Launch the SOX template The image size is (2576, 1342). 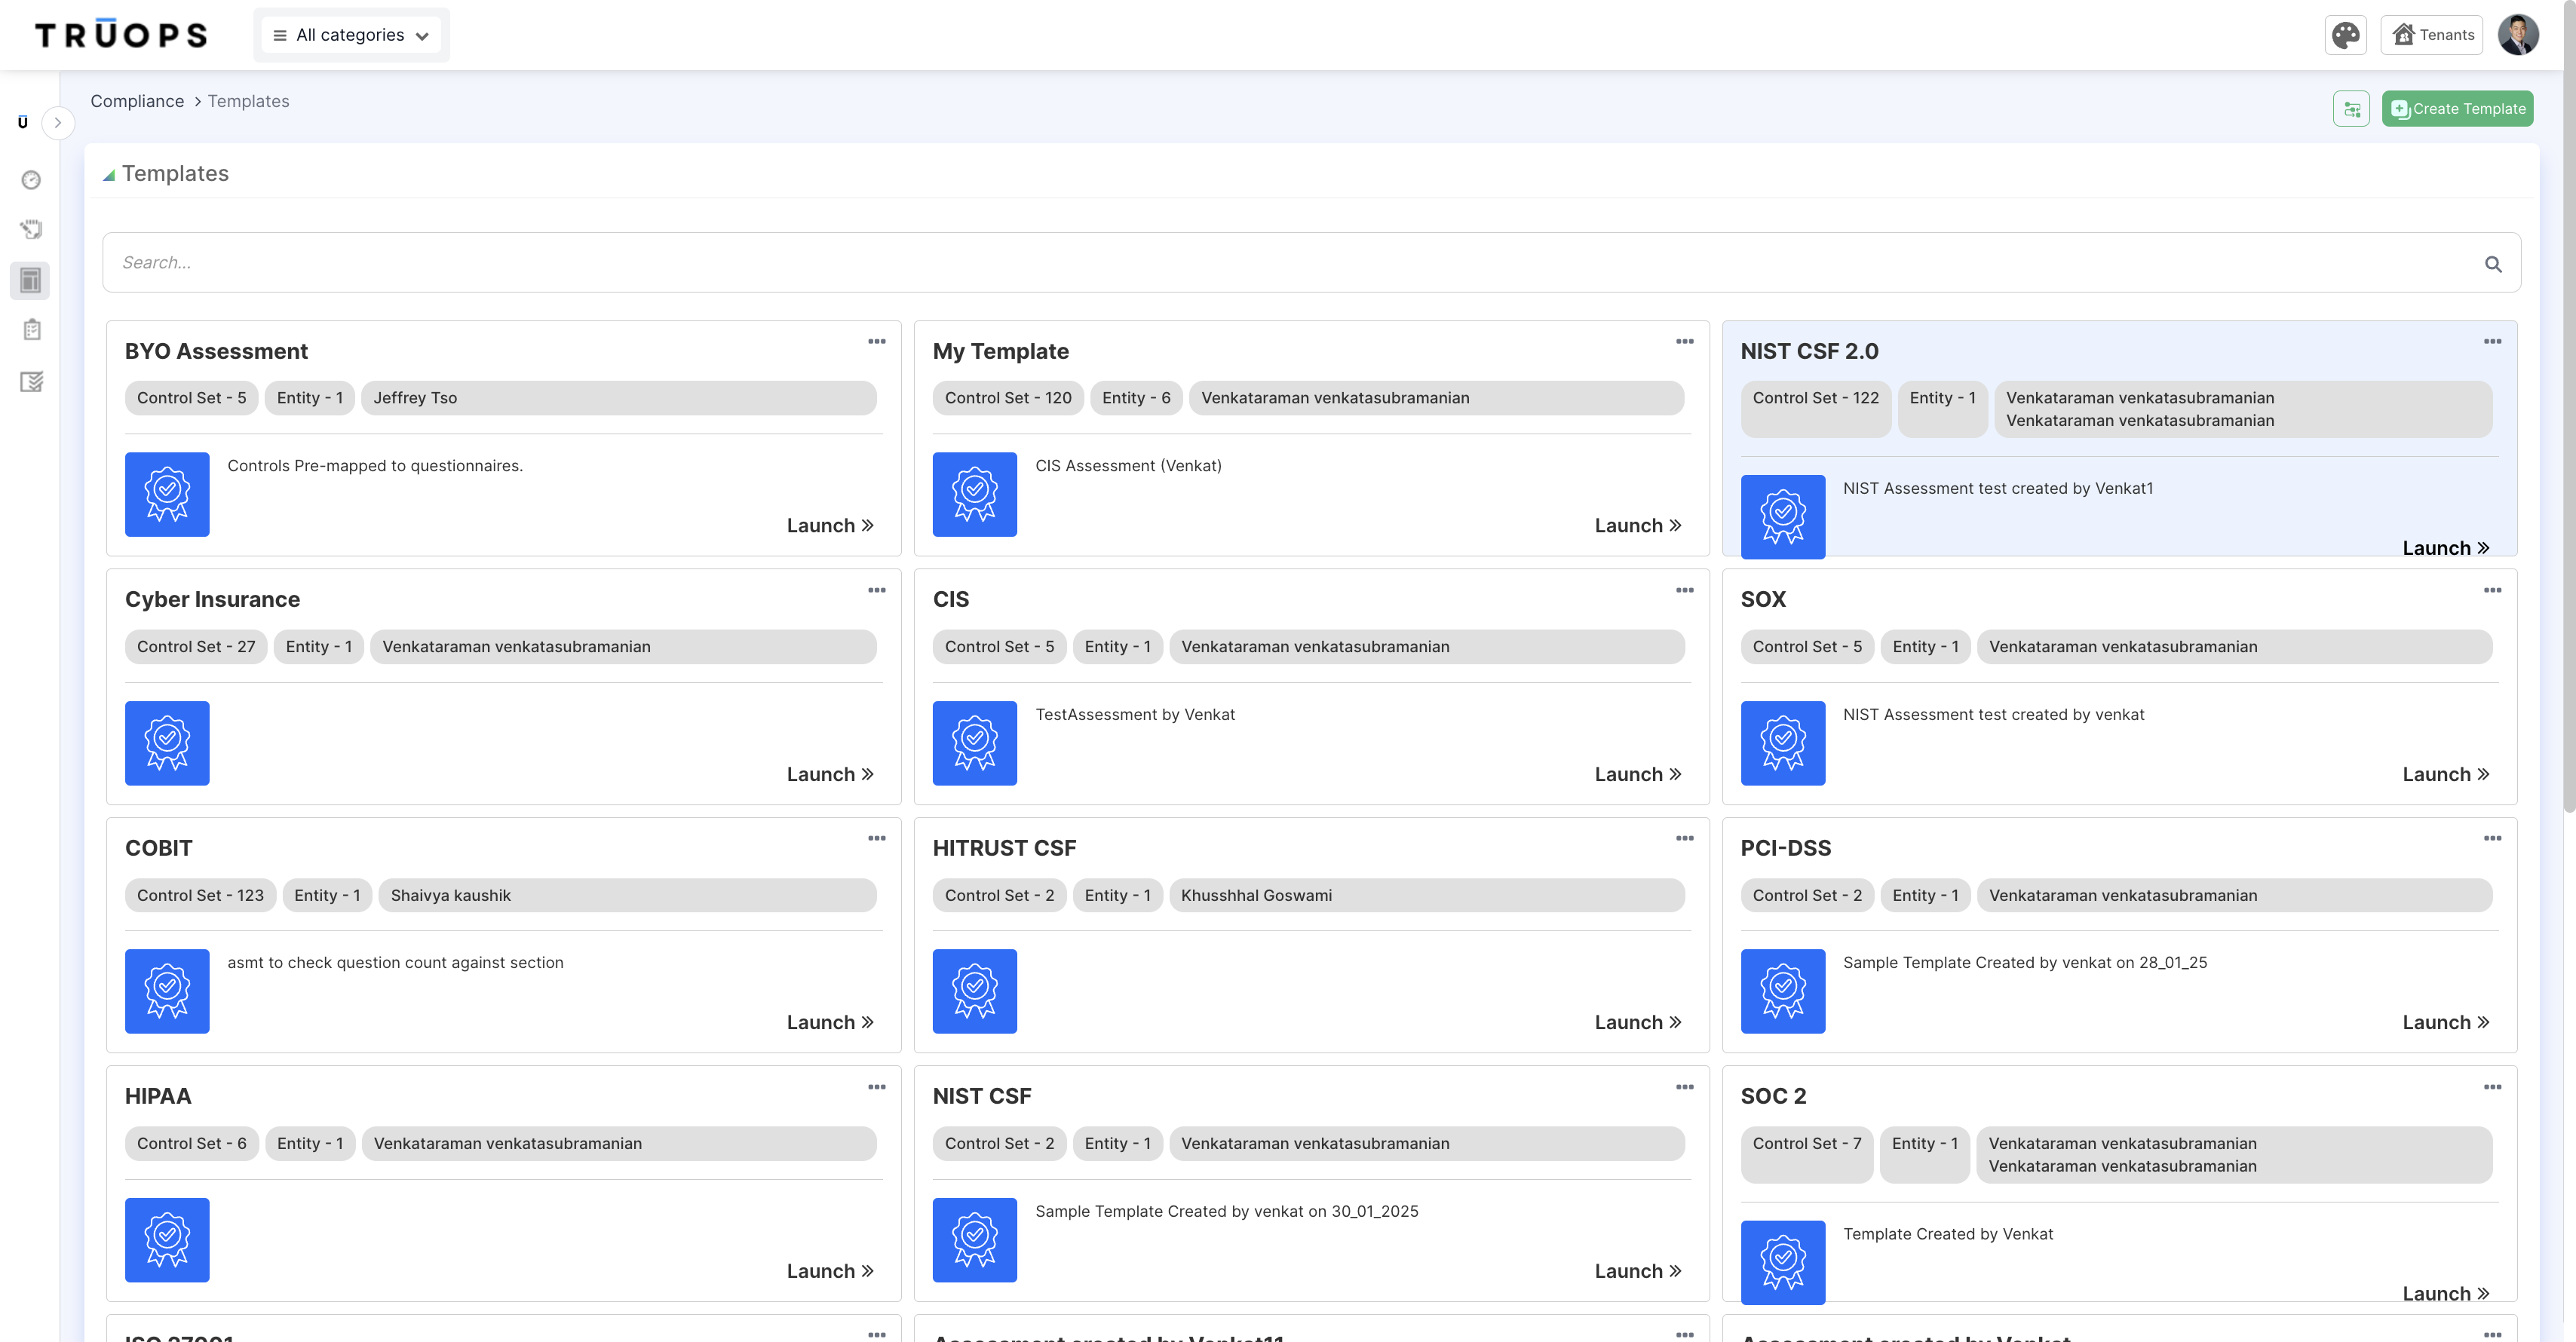click(2446, 774)
